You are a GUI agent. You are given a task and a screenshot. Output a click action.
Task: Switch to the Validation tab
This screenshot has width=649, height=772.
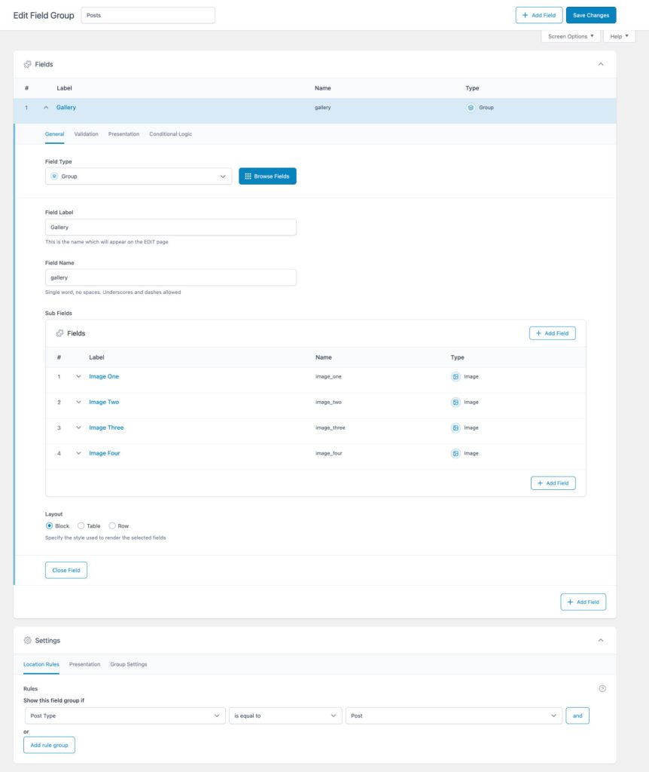(x=86, y=134)
